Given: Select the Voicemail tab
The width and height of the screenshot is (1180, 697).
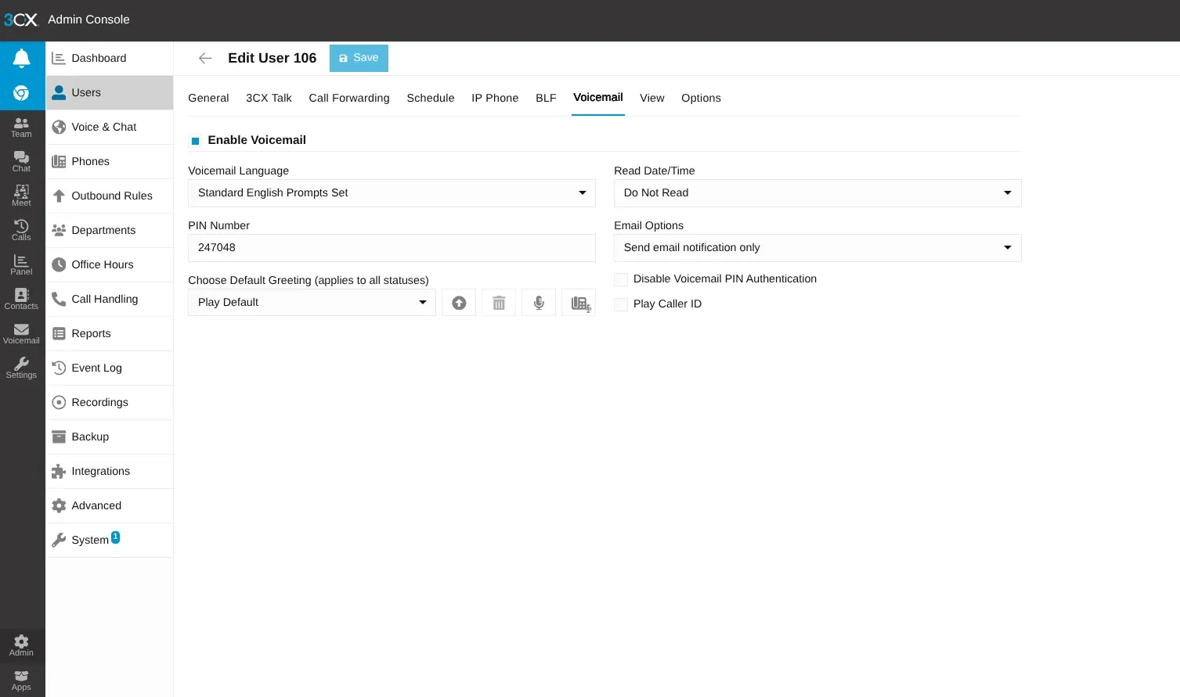Looking at the screenshot, I should pyautogui.click(x=598, y=98).
